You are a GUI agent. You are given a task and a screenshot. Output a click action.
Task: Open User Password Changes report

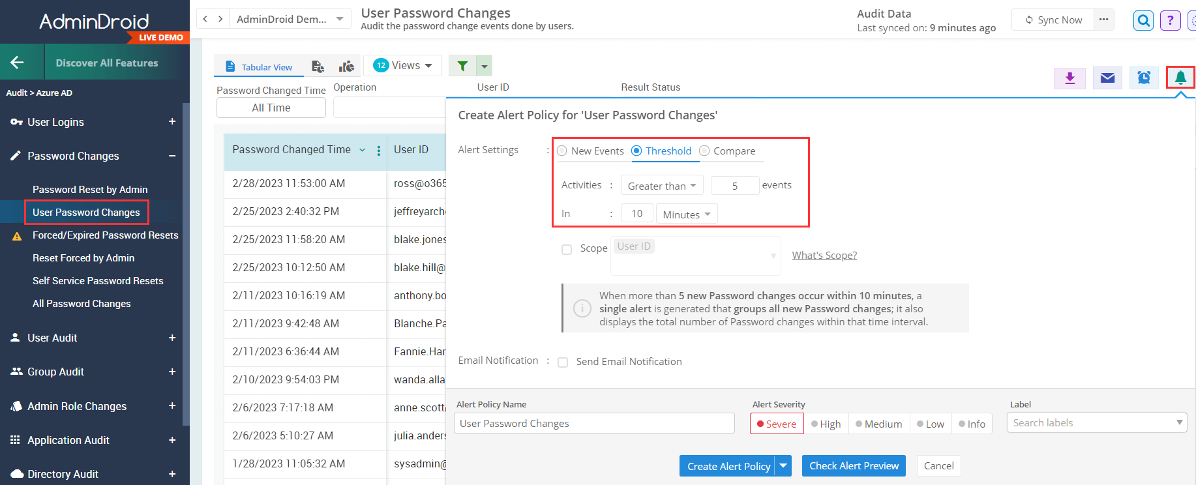86,212
